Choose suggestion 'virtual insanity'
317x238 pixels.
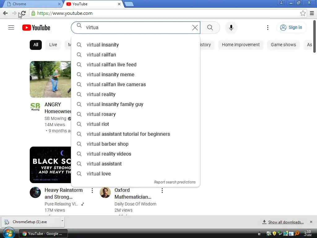136,45
